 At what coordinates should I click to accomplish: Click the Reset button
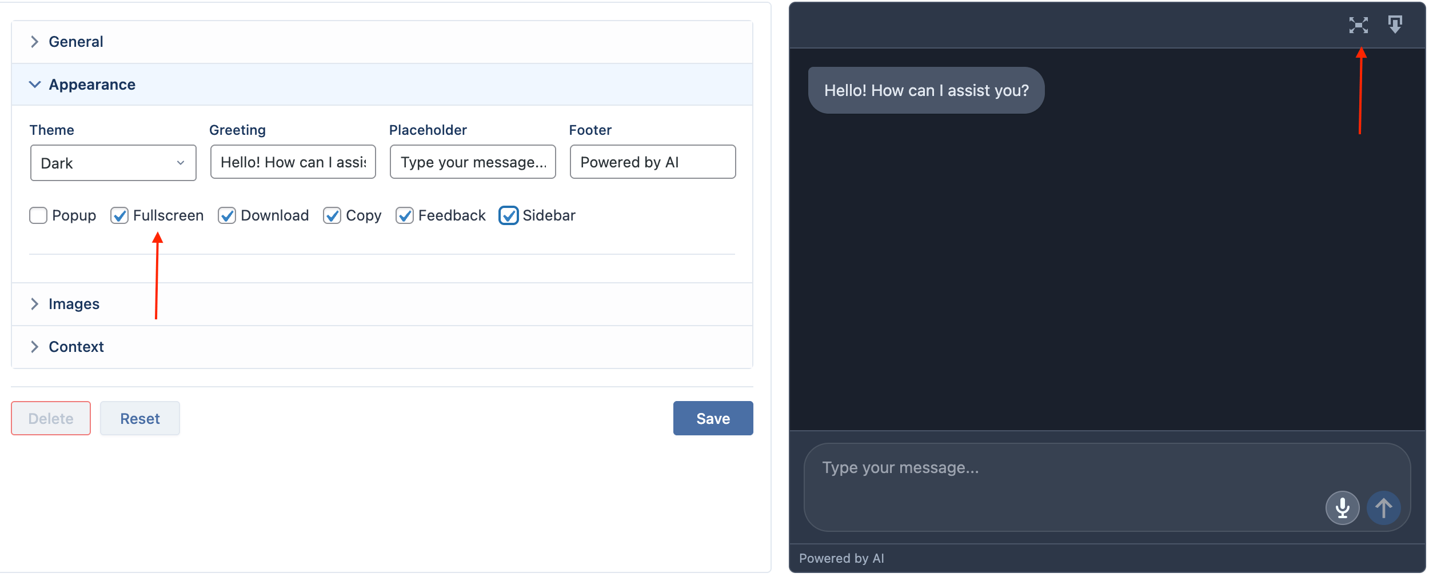tap(140, 418)
